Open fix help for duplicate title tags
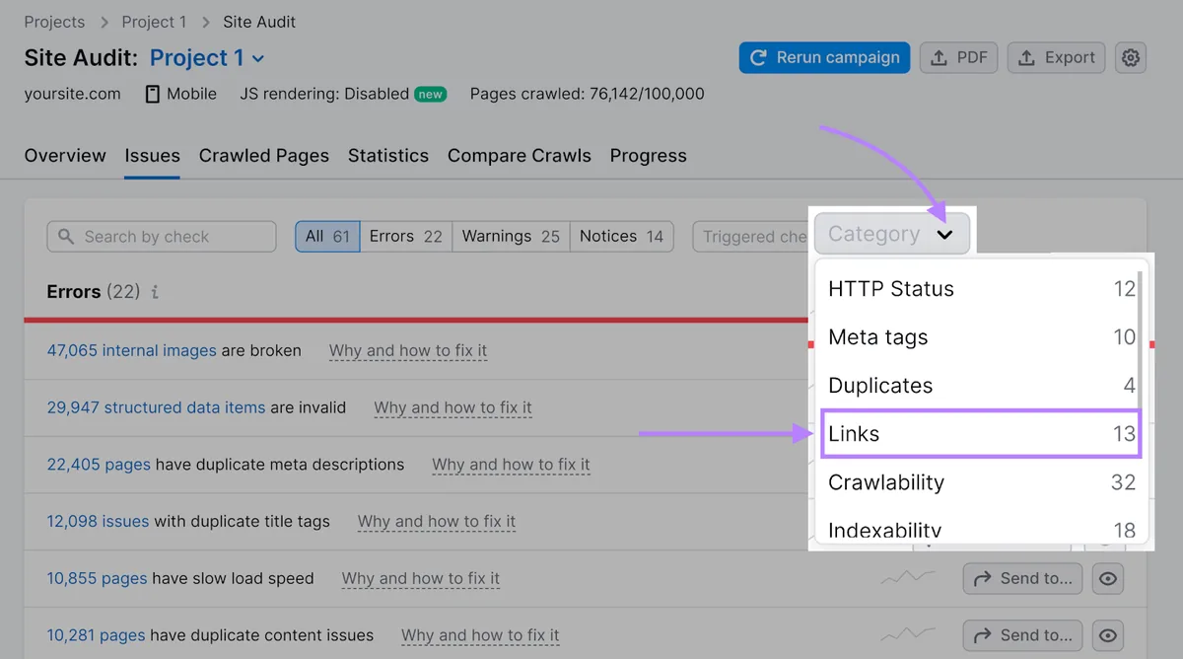 click(x=437, y=521)
